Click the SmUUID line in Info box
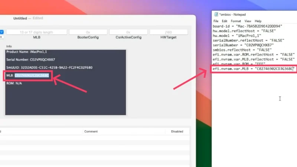Viewport: 297px width, 167px height. point(49,68)
